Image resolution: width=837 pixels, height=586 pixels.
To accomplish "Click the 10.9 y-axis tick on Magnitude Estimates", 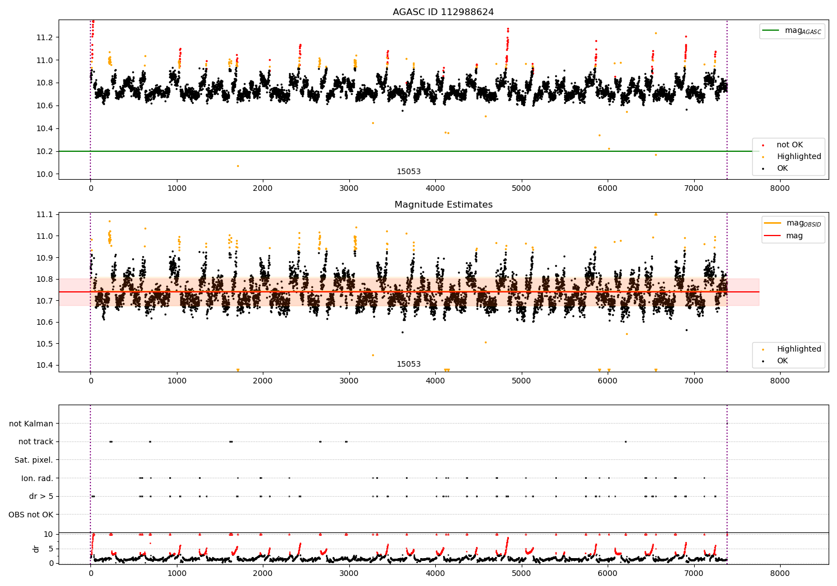I will pos(44,258).
